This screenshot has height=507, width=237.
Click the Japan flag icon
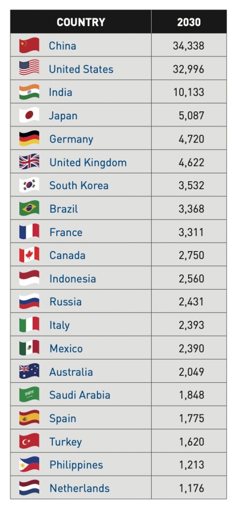pos(29,115)
